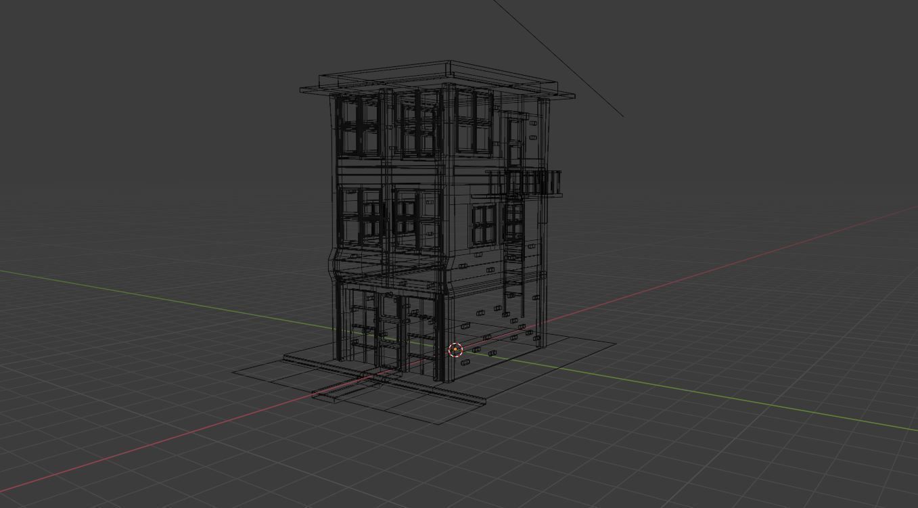The width and height of the screenshot is (918, 508).
Task: Select the balcony railing on the building side
Action: [x=524, y=183]
